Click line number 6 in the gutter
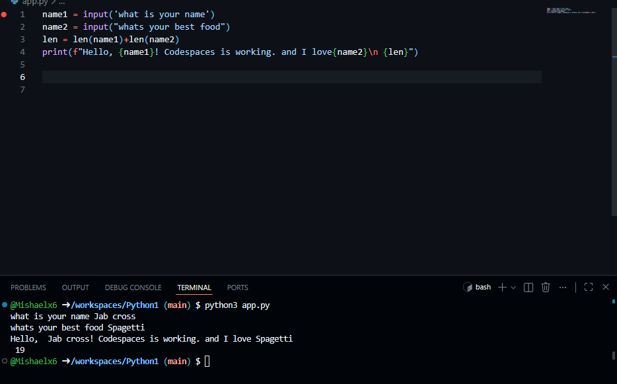Image resolution: width=617 pixels, height=384 pixels. click(22, 77)
